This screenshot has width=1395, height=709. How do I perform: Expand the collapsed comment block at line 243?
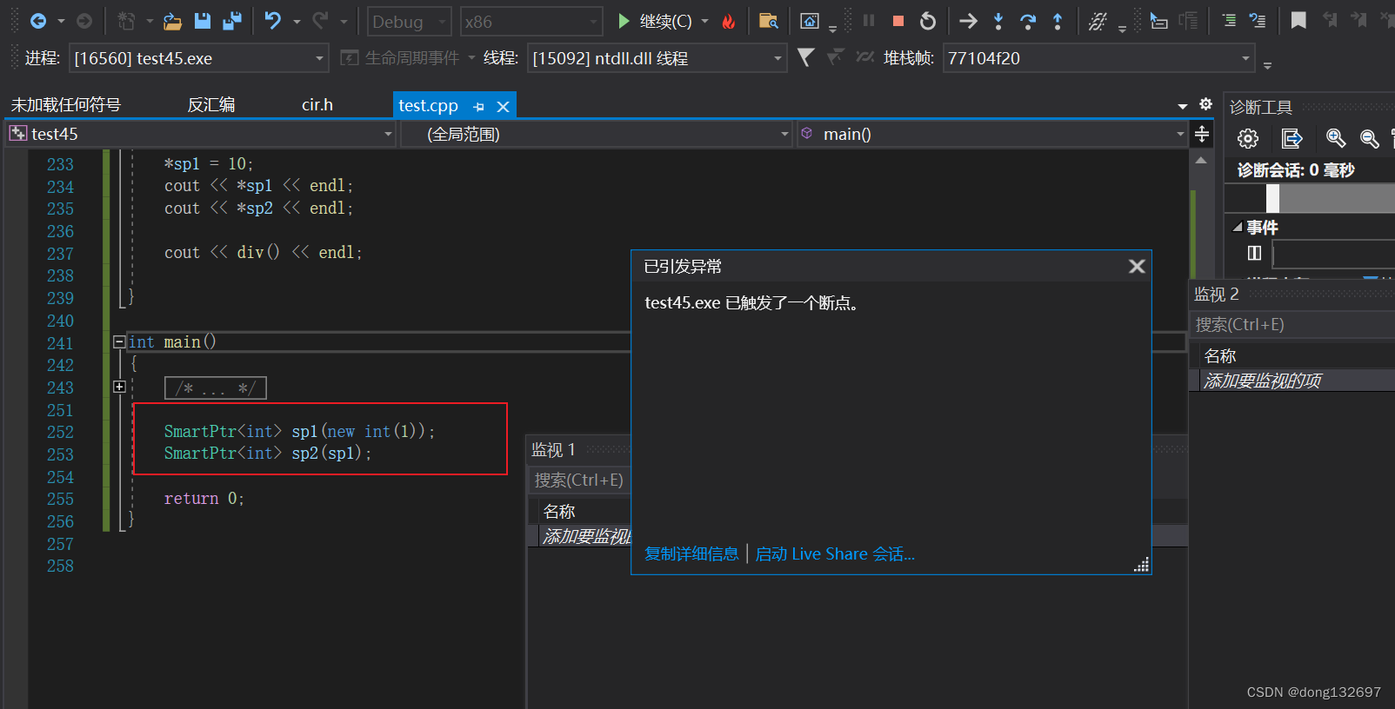119,387
